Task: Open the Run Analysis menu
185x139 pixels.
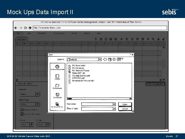Action: click(59, 33)
